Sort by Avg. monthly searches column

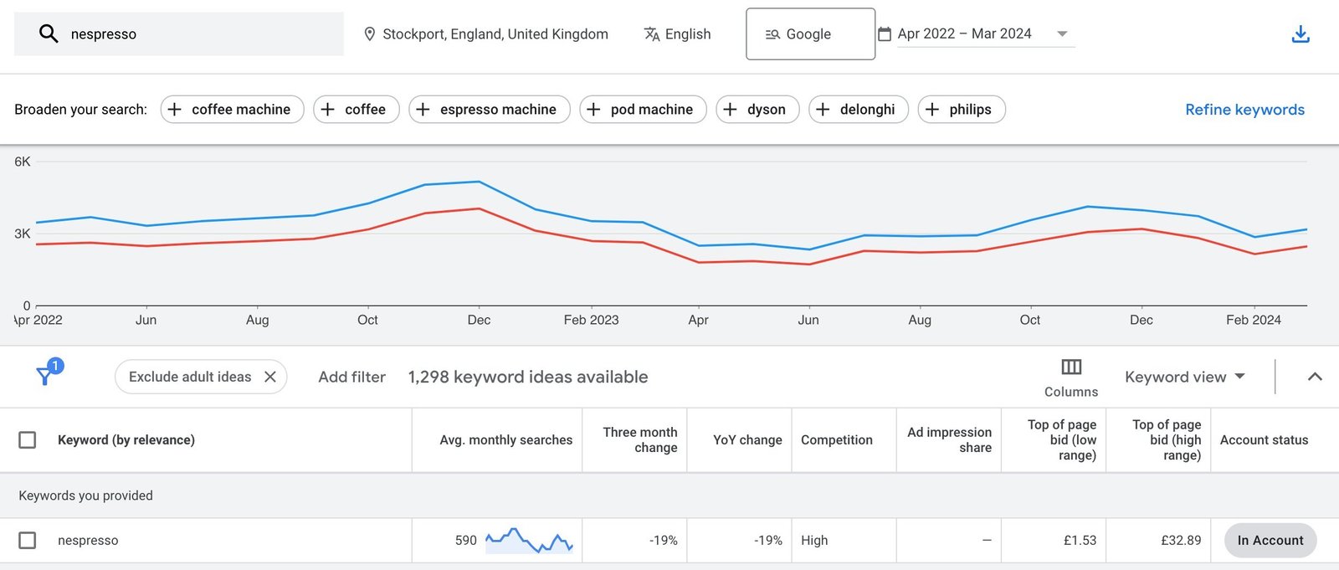coord(506,440)
